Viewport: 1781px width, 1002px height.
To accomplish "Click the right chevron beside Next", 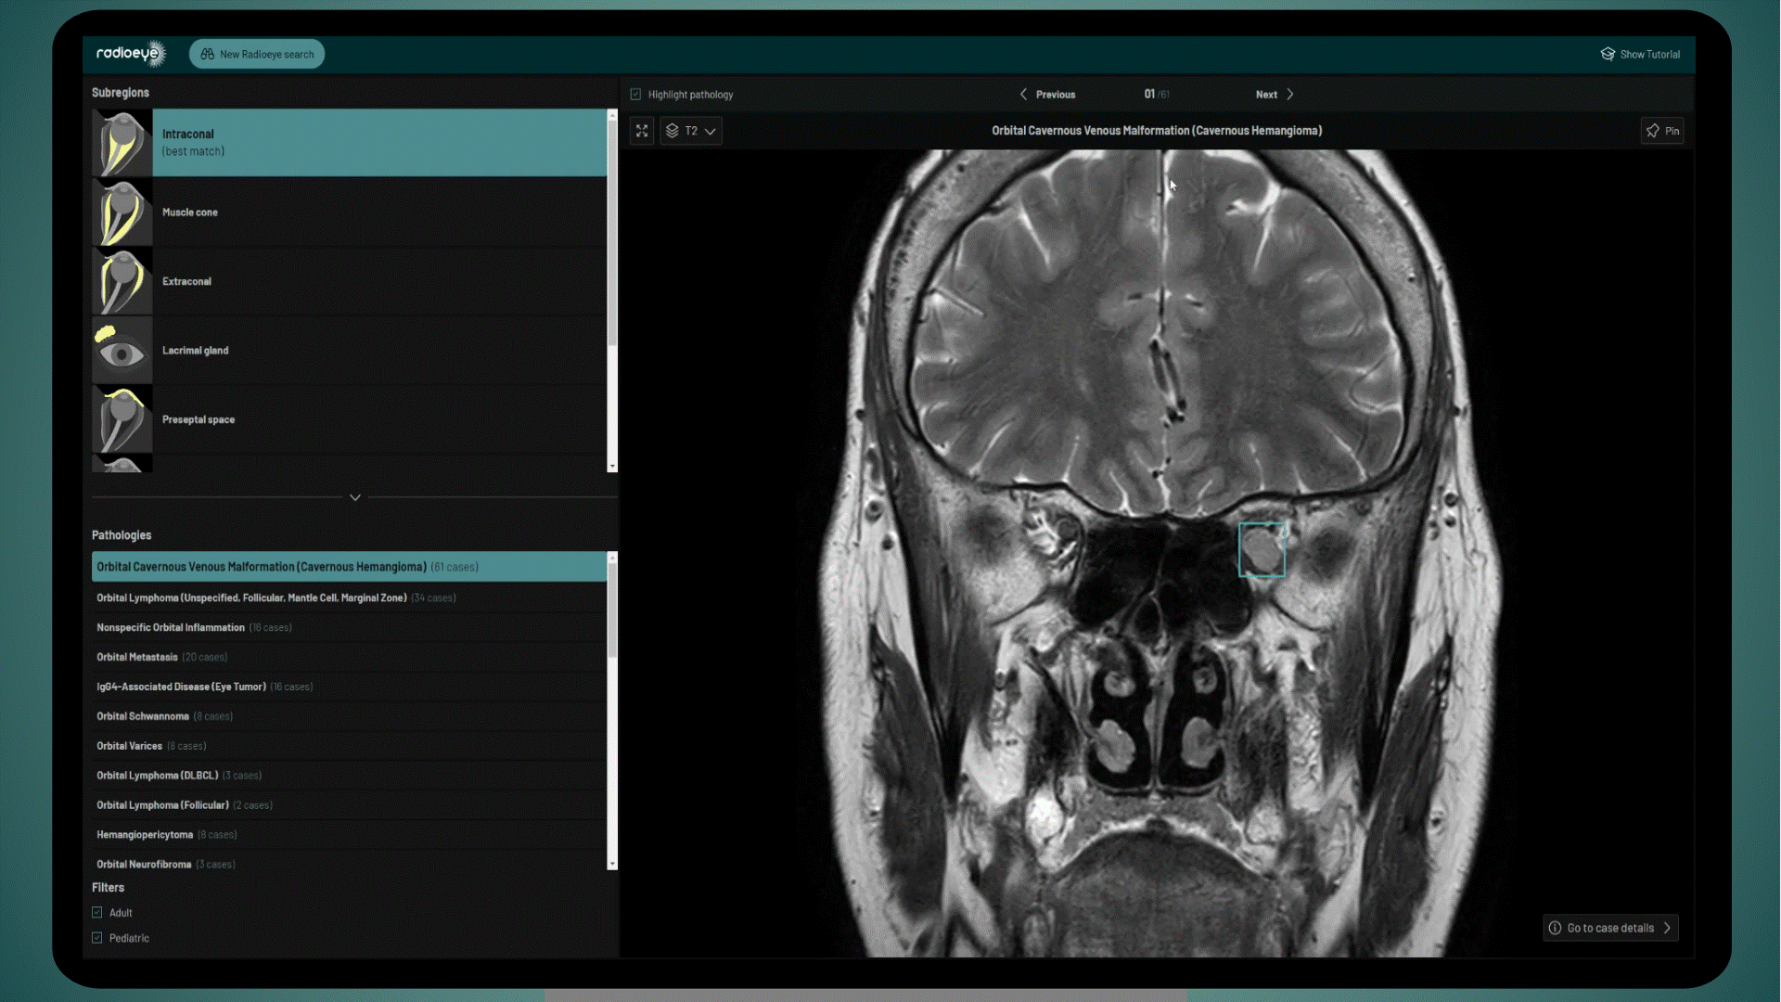I will point(1289,95).
